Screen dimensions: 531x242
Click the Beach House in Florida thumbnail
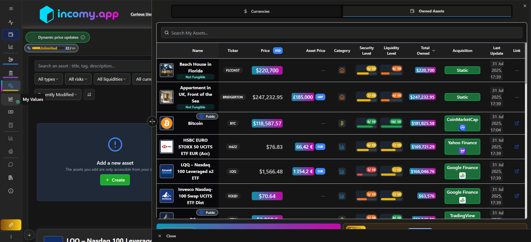coord(167,70)
